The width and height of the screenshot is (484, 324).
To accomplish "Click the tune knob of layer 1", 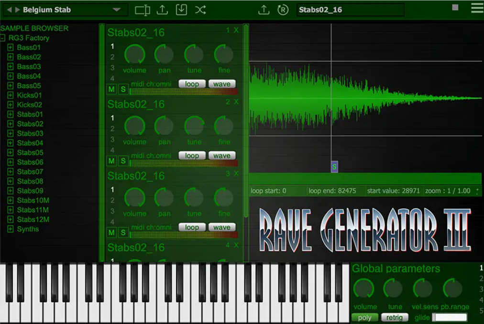I will (x=194, y=54).
